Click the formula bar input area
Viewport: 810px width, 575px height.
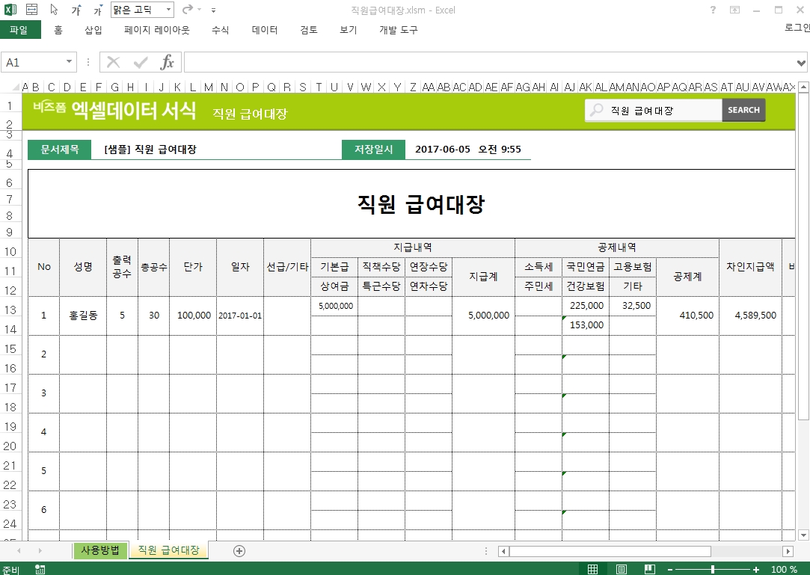489,63
